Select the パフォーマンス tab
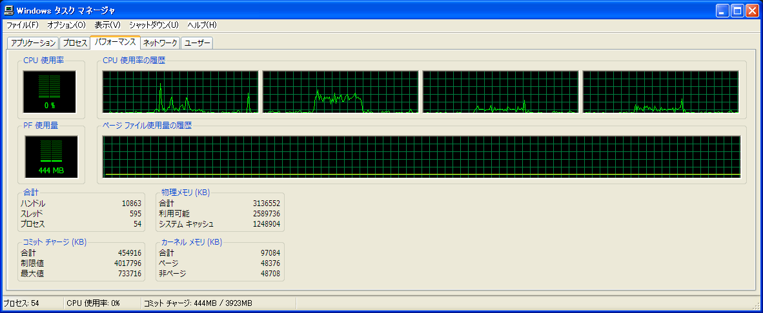Image resolution: width=763 pixels, height=313 pixels. pyautogui.click(x=116, y=43)
